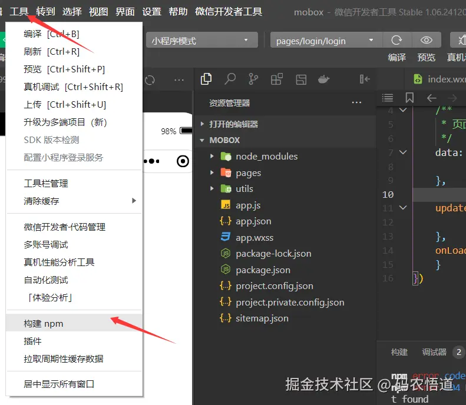Expand the node_modules folder
Viewport: 466px width, 405px height.
[x=211, y=156]
